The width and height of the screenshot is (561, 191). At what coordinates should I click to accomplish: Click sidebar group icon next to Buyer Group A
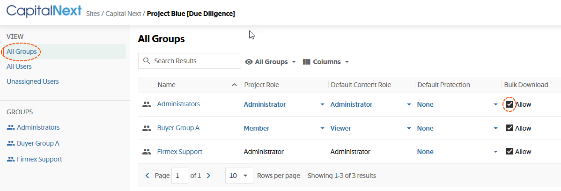[x=10, y=143]
